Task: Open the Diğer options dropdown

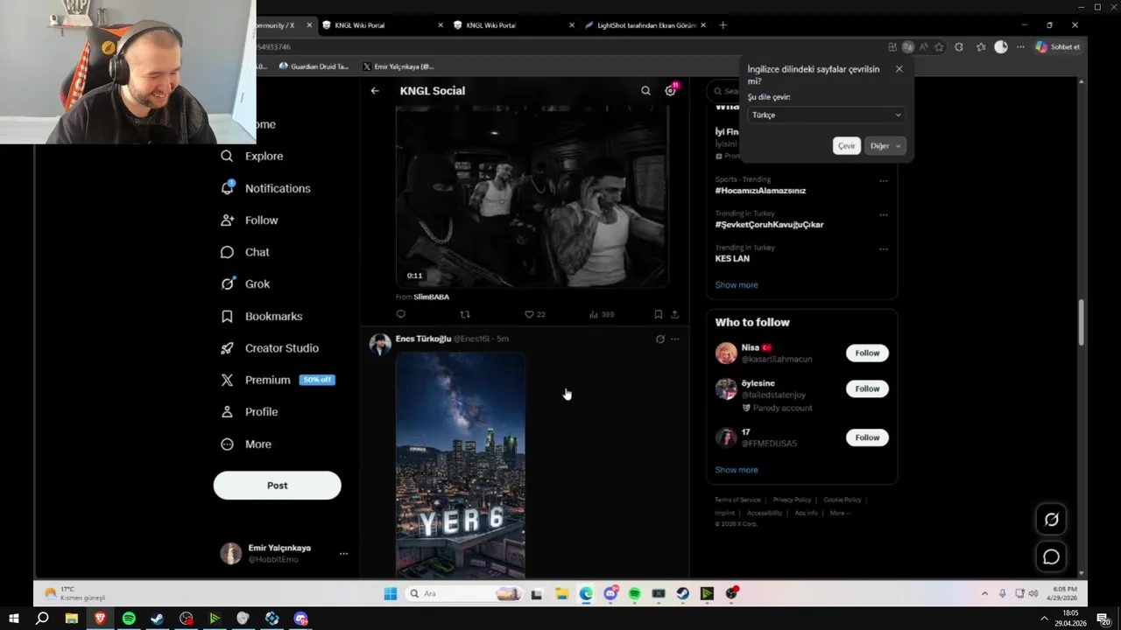Action: click(x=885, y=146)
